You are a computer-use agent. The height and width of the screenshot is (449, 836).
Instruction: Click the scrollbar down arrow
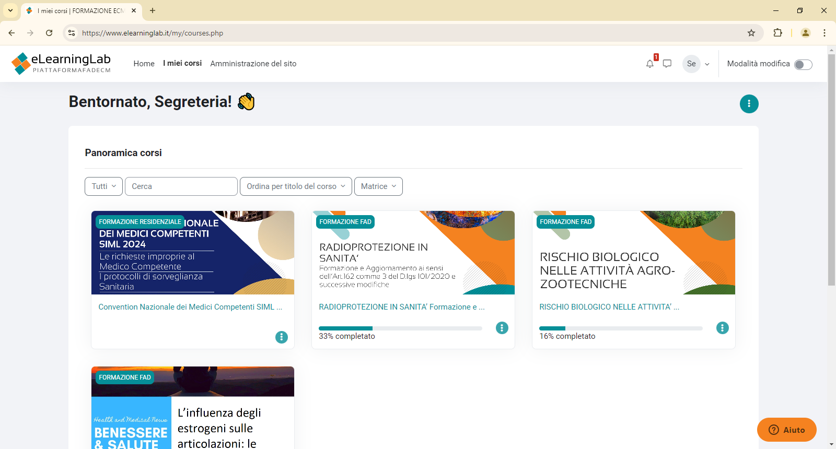tap(831, 444)
